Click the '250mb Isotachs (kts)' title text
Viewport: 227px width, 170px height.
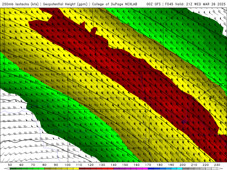20,4
